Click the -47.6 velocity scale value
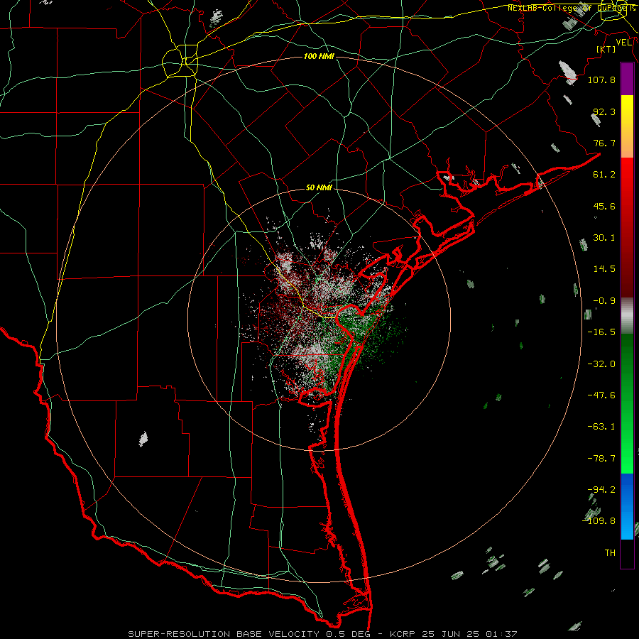Image resolution: width=639 pixels, height=639 pixels. click(x=601, y=395)
